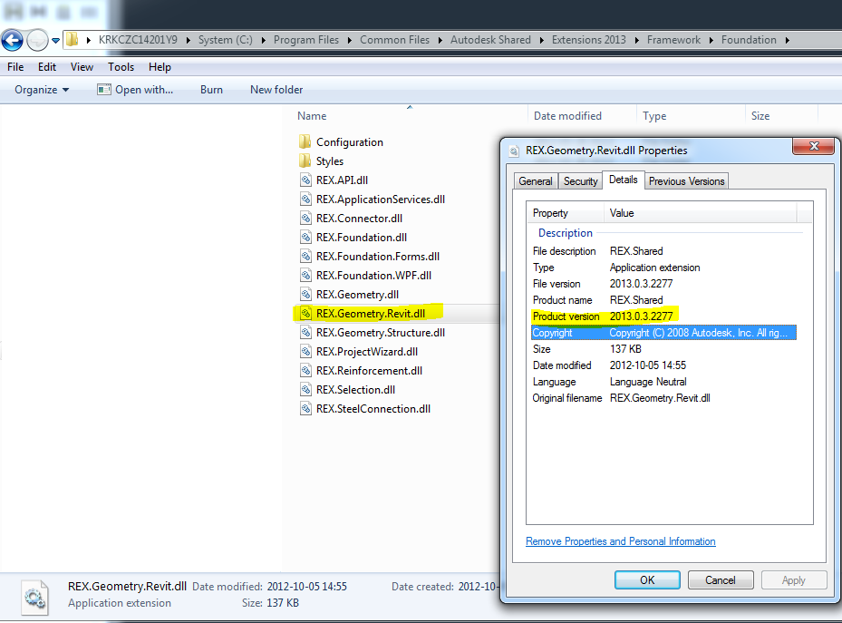
Task: Click the REX.Reinforcement.dll file icon
Action: (305, 371)
